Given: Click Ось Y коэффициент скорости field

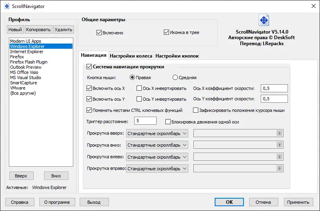Looking at the screenshot, I should pyautogui.click(x=274, y=99).
